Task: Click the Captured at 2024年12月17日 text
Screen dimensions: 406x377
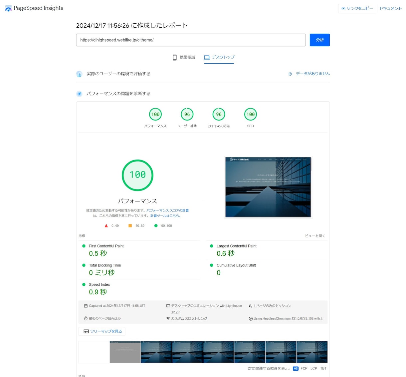Action: [117, 306]
